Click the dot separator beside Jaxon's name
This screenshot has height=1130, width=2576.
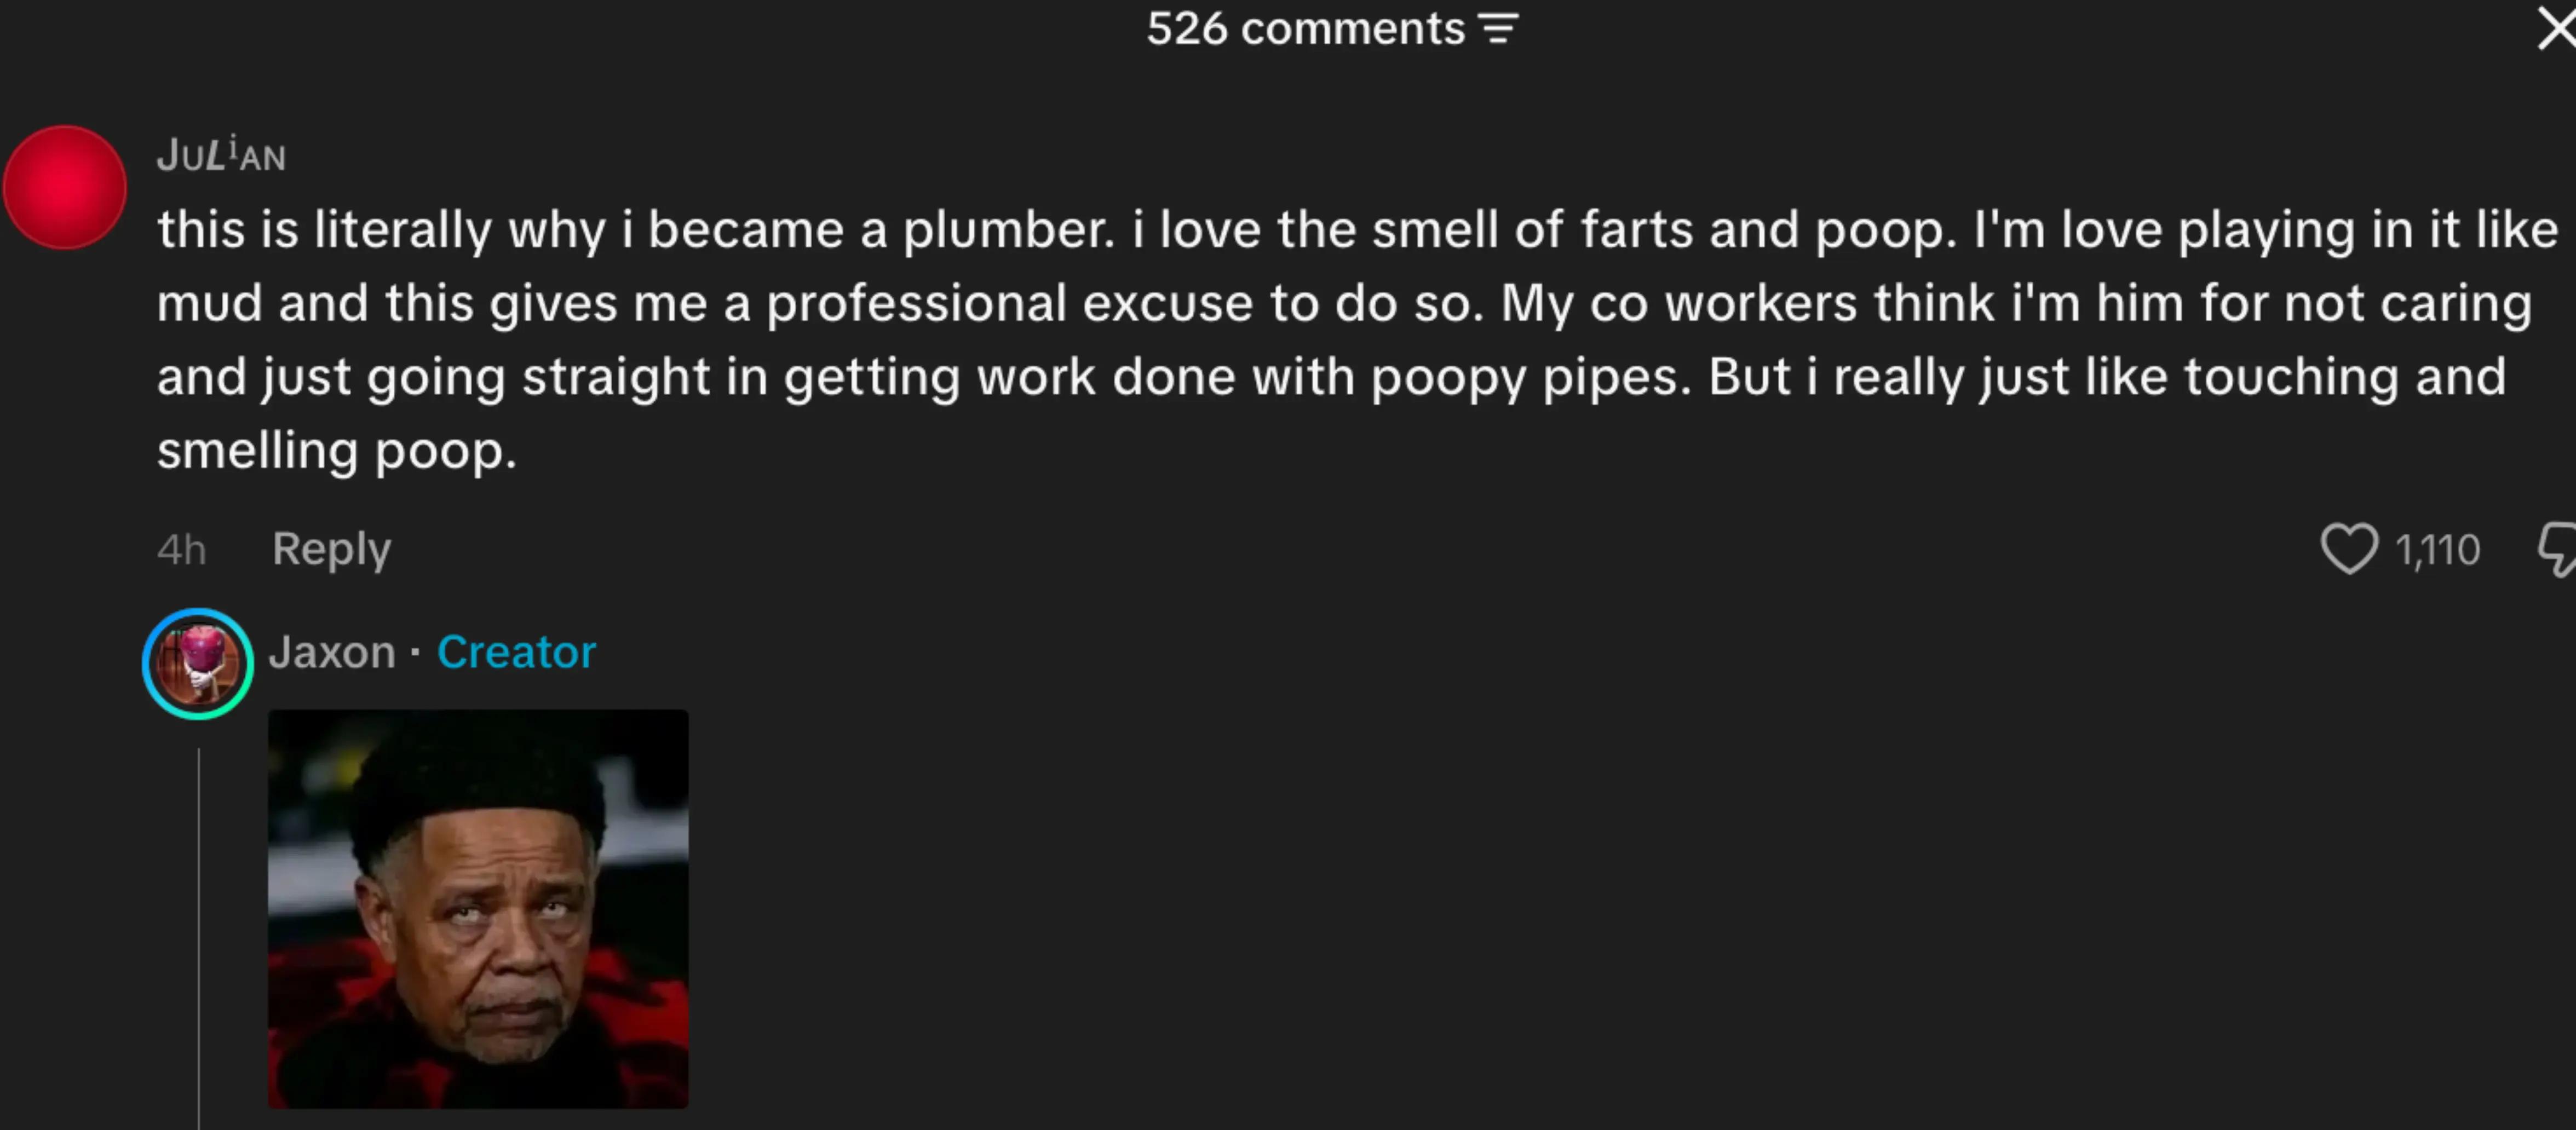point(415,654)
